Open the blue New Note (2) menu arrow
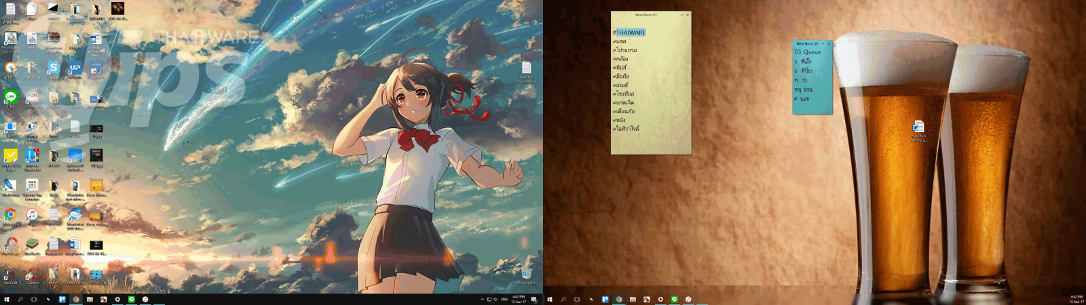This screenshot has height=305, width=1086. tap(823, 43)
